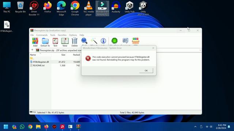Open Firefox from the taskbar
Viewport: 234px width, 131px height.
(x=46, y=127)
